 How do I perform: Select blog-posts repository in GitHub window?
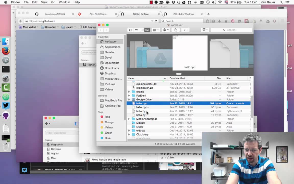point(61,145)
